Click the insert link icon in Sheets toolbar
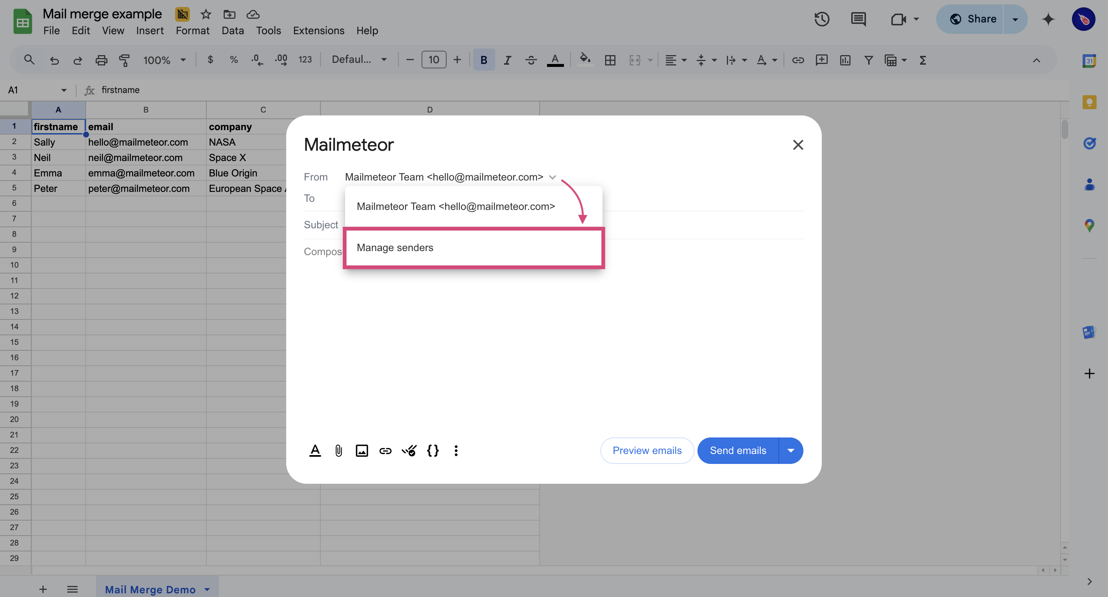 pyautogui.click(x=798, y=60)
